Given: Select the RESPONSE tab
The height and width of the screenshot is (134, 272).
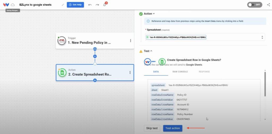Looking at the screenshot, I should pyautogui.click(x=204, y=72).
